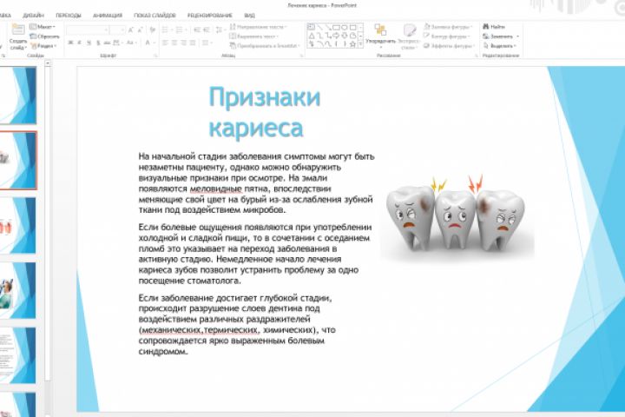Select the left brace shape in gallery

[x=336, y=44]
